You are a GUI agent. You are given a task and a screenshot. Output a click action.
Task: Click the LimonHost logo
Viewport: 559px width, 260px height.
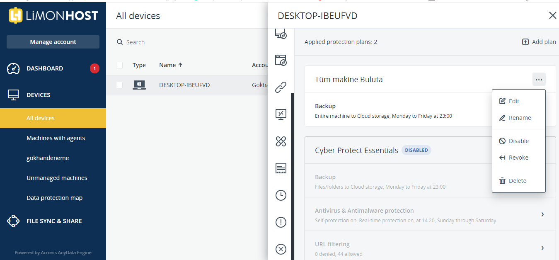point(53,16)
